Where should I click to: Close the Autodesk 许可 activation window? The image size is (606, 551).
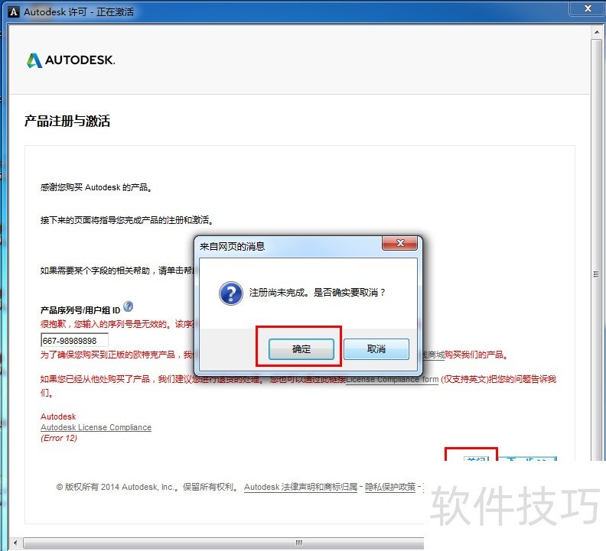[x=588, y=8]
